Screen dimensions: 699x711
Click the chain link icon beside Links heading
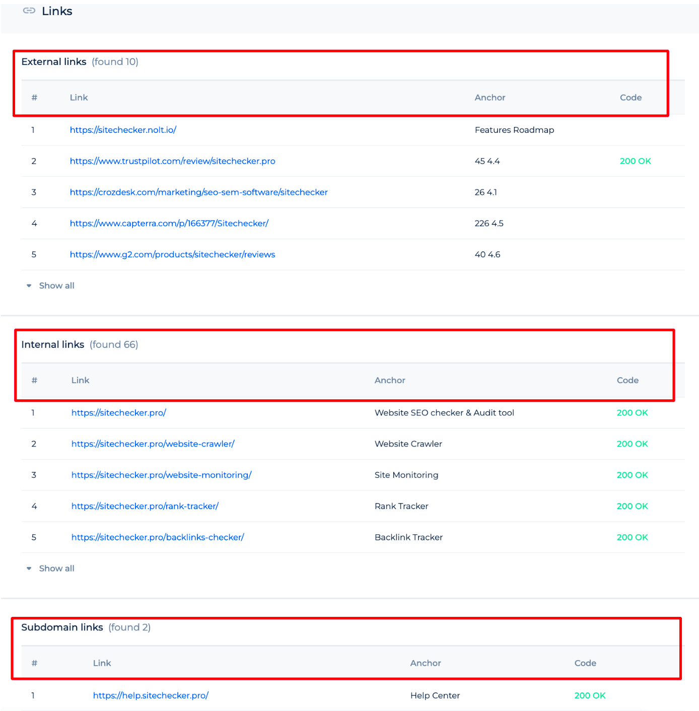coord(29,11)
